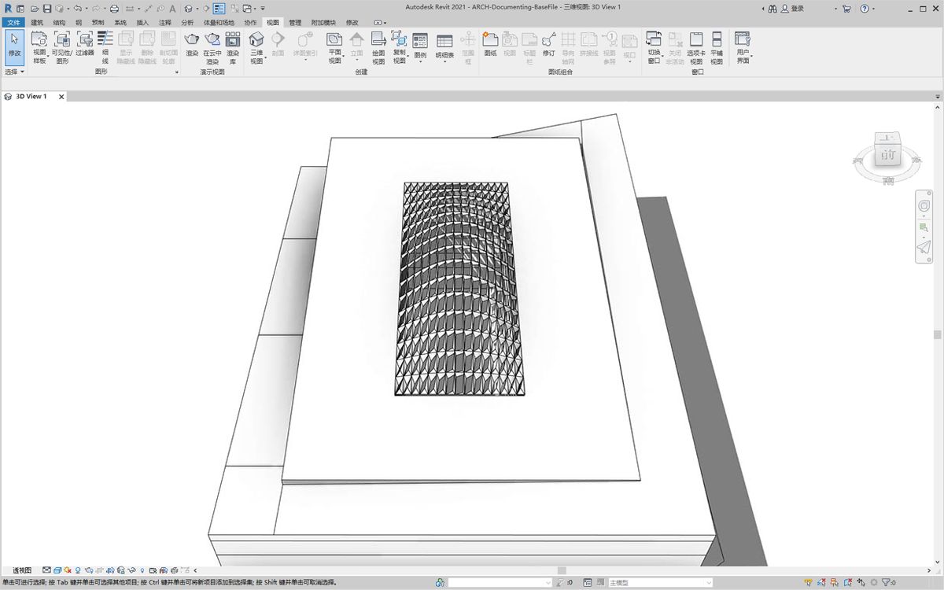Click the binoculars search icon in title bar
The image size is (944, 590).
coord(773,9)
